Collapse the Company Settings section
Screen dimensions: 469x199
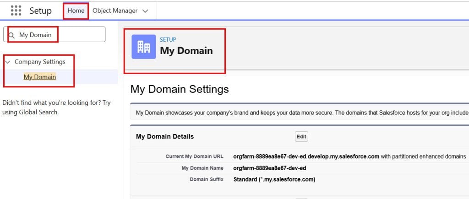click(7, 62)
